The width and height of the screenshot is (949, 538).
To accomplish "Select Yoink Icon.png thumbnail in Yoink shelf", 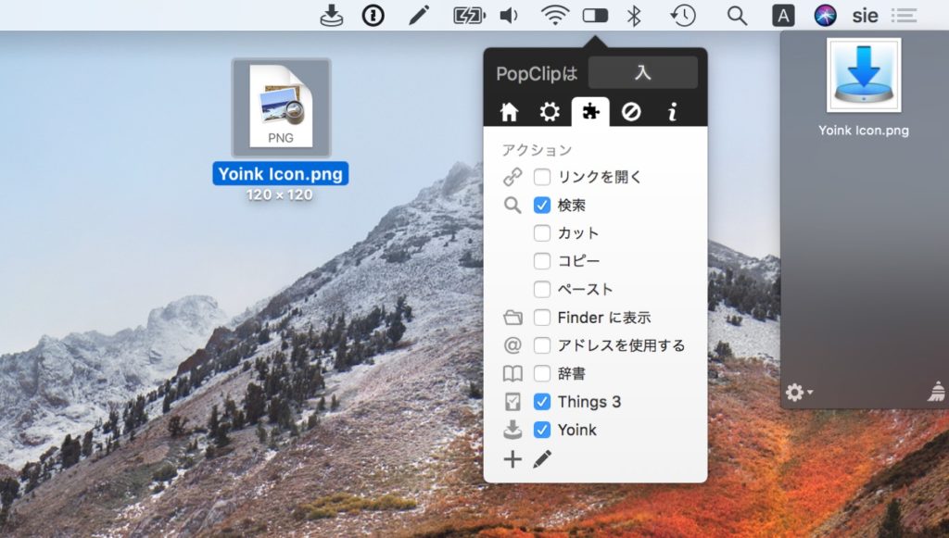I will [x=864, y=75].
